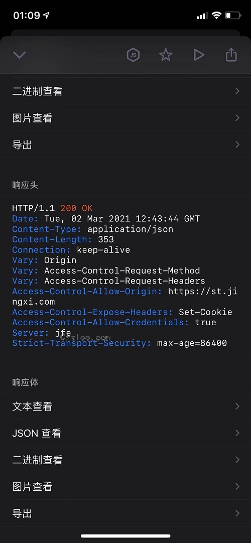251x543 pixels.
Task: Tap the battery icon in status bar
Action: click(x=233, y=15)
